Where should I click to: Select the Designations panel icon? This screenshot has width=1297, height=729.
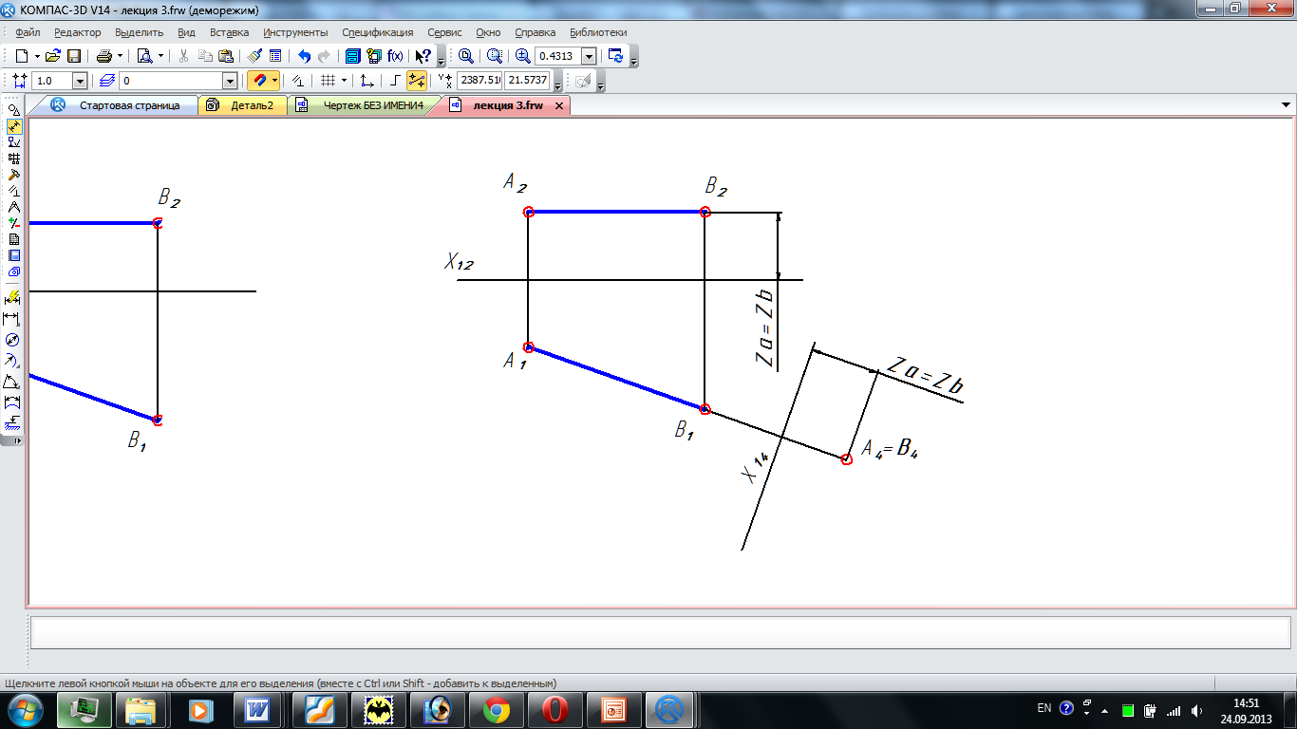[13, 142]
